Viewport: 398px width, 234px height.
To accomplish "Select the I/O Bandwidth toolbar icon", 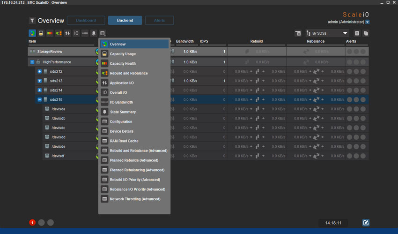I will 85,33.
